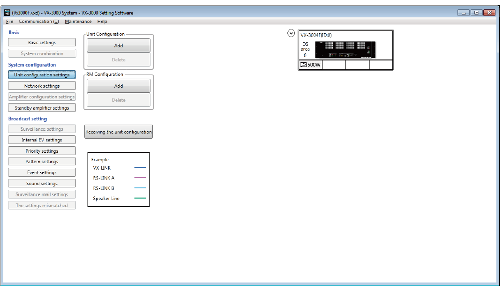Click the second empty amplifier slot
This screenshot has width=502, height=290.
point(334,65)
